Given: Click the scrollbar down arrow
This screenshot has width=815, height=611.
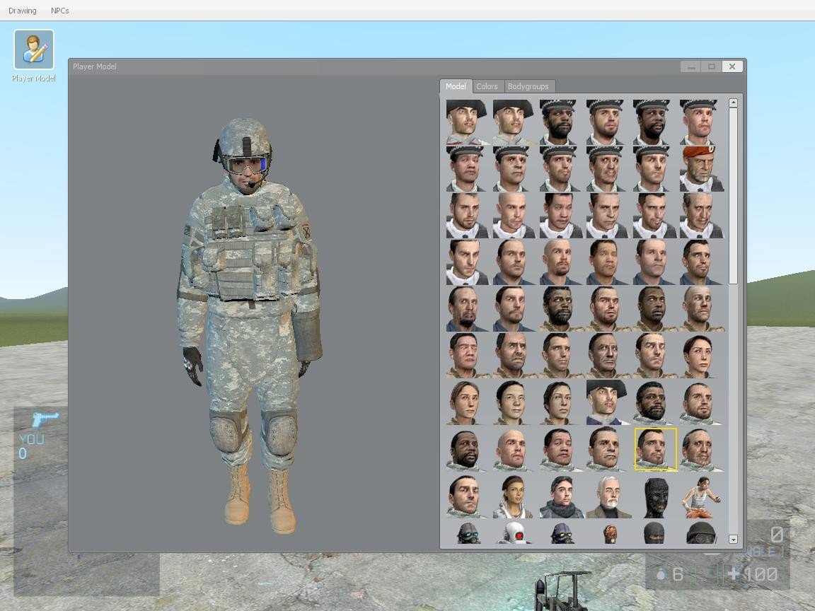Looking at the screenshot, I should pyautogui.click(x=734, y=540).
